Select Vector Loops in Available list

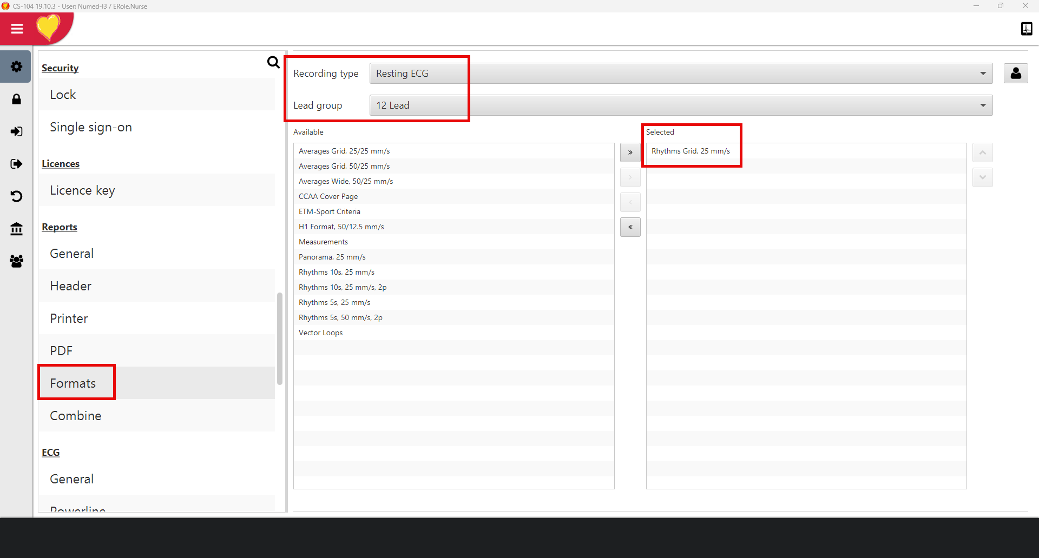(x=321, y=333)
